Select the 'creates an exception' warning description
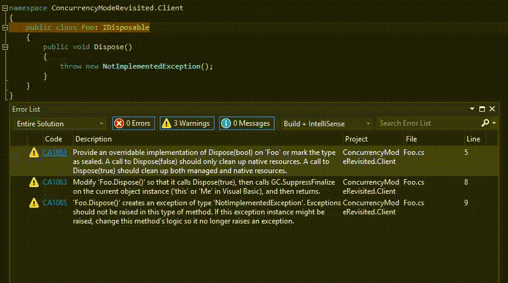Image resolution: width=508 pixels, height=283 pixels. (x=207, y=212)
